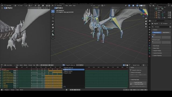
Task: Select the Select Box tool in viewport toolbar
Action: [x=53, y=11]
